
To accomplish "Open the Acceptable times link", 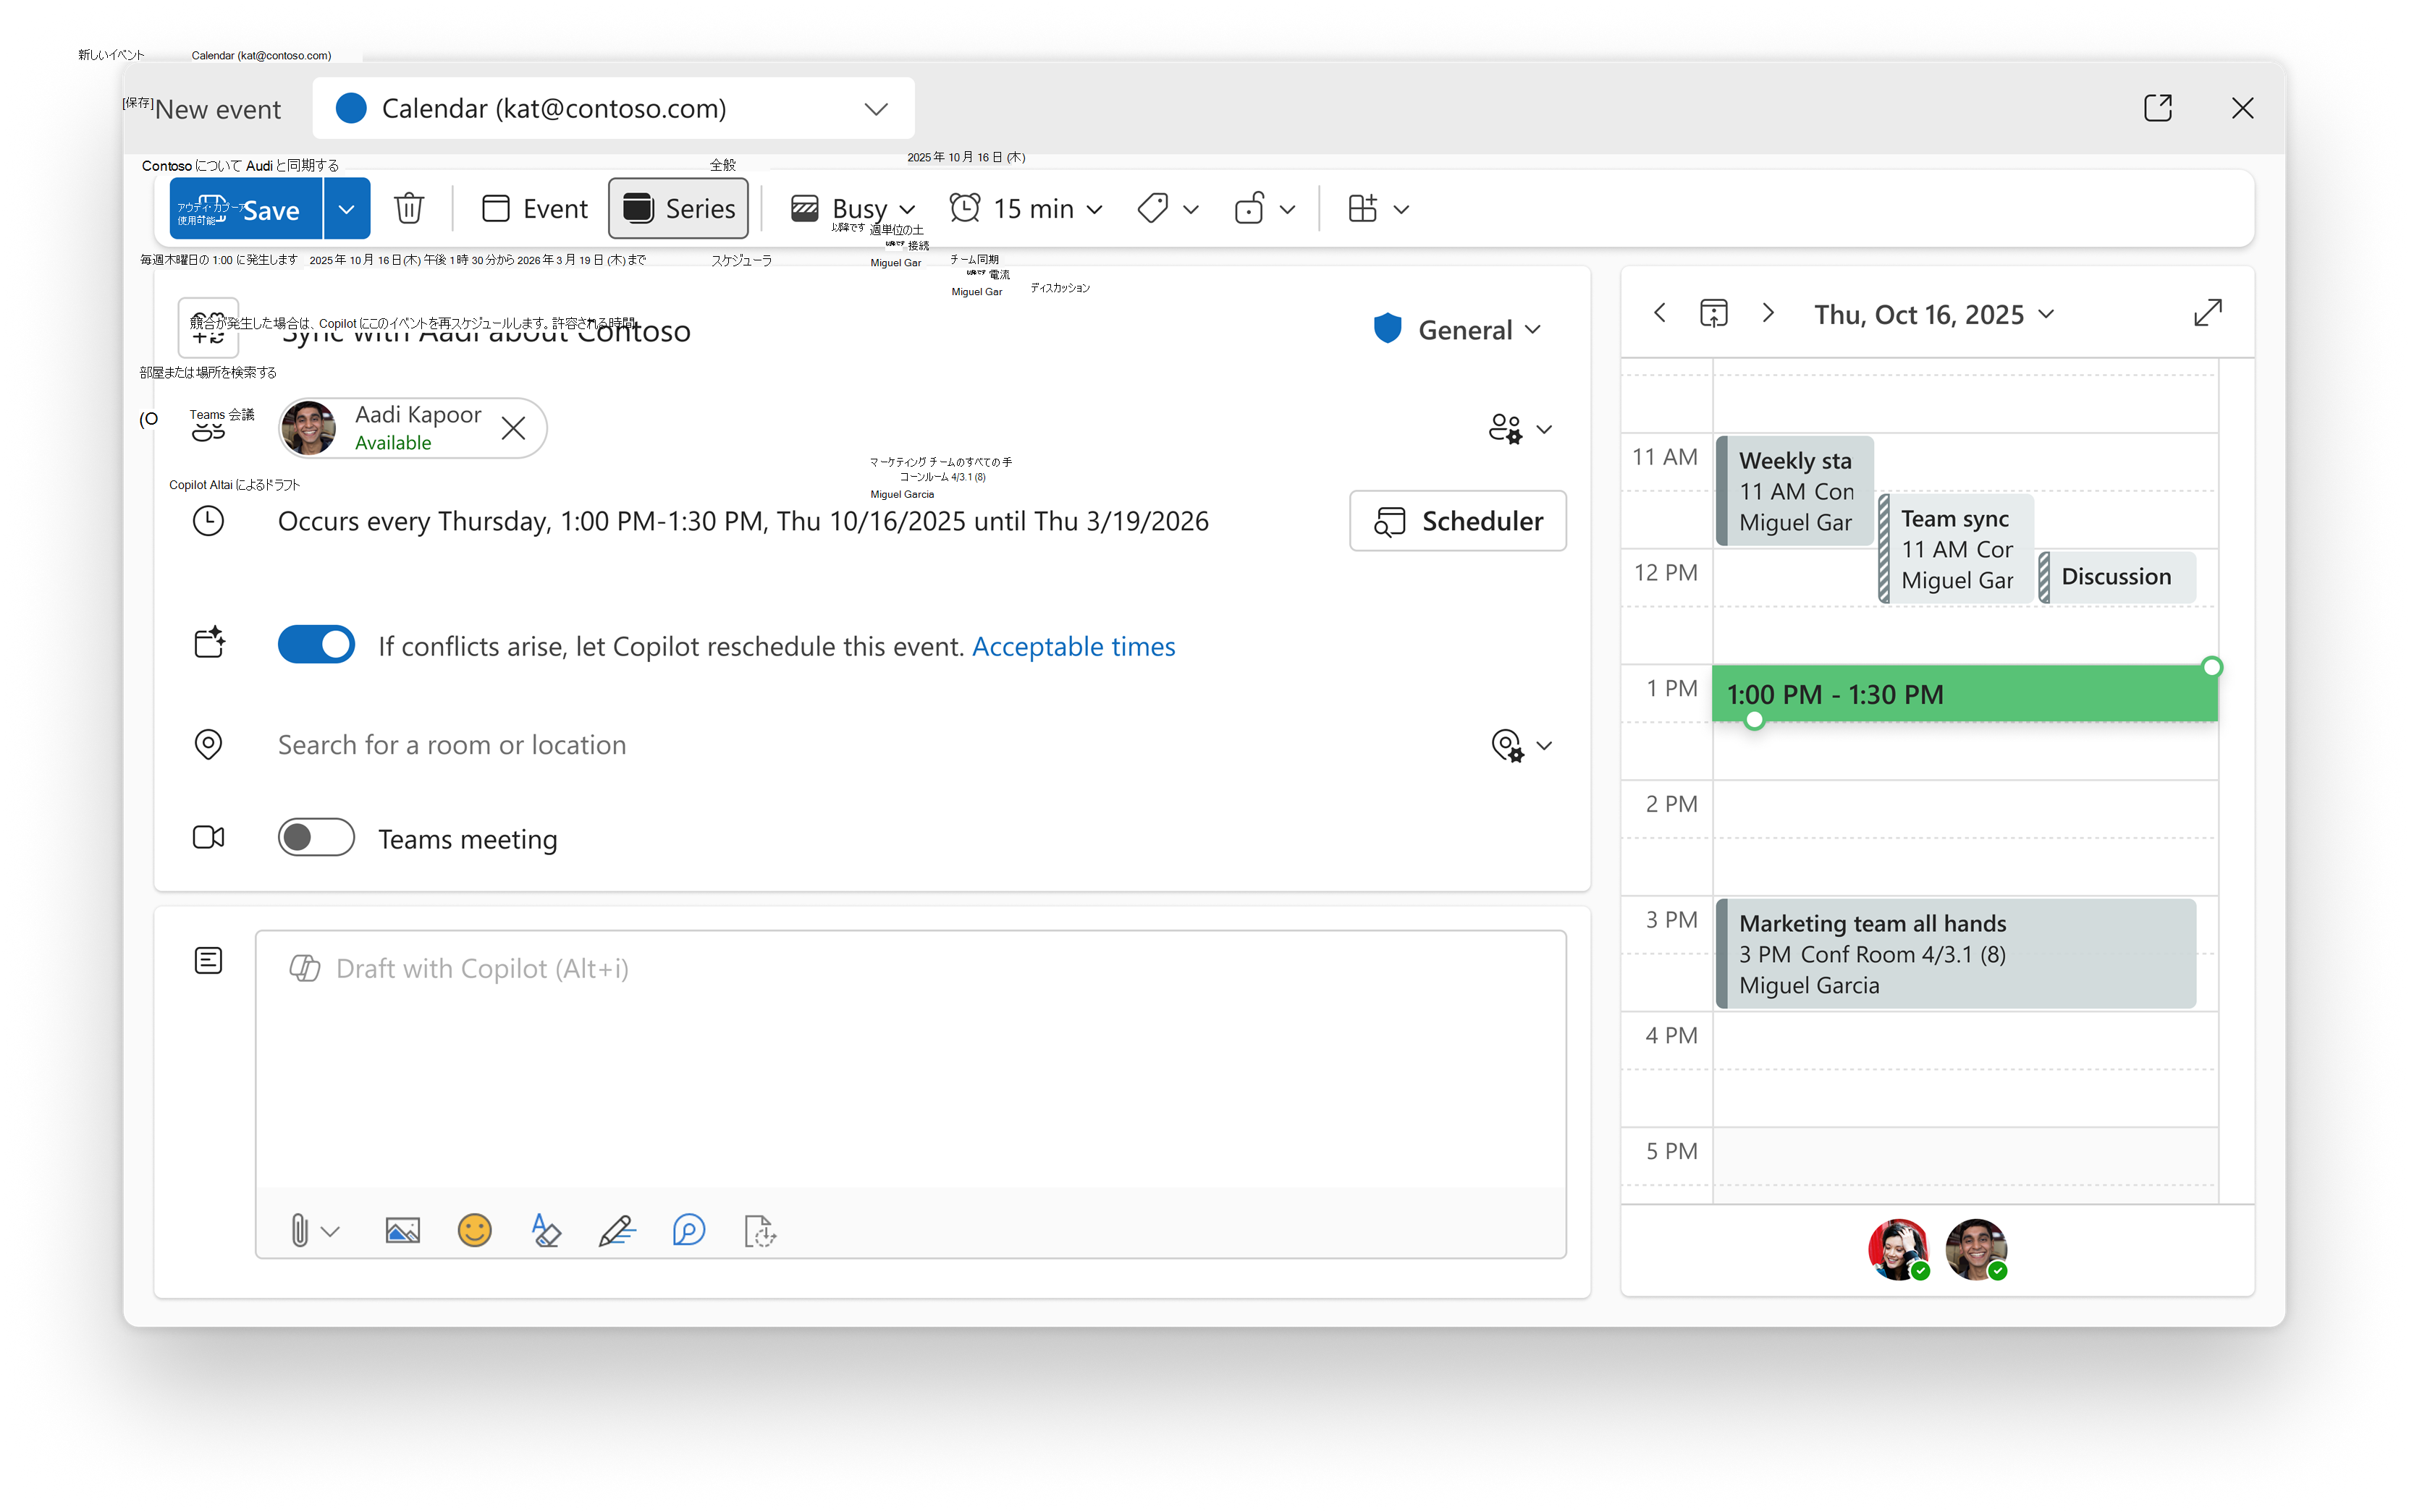I will point(1073,647).
